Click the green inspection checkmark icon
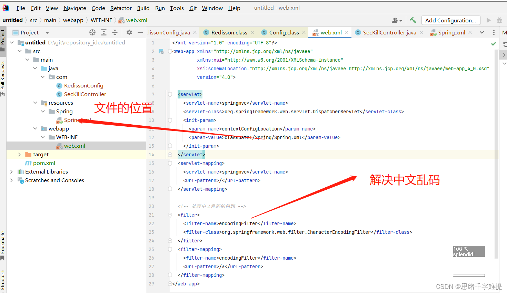 pyautogui.click(x=494, y=44)
